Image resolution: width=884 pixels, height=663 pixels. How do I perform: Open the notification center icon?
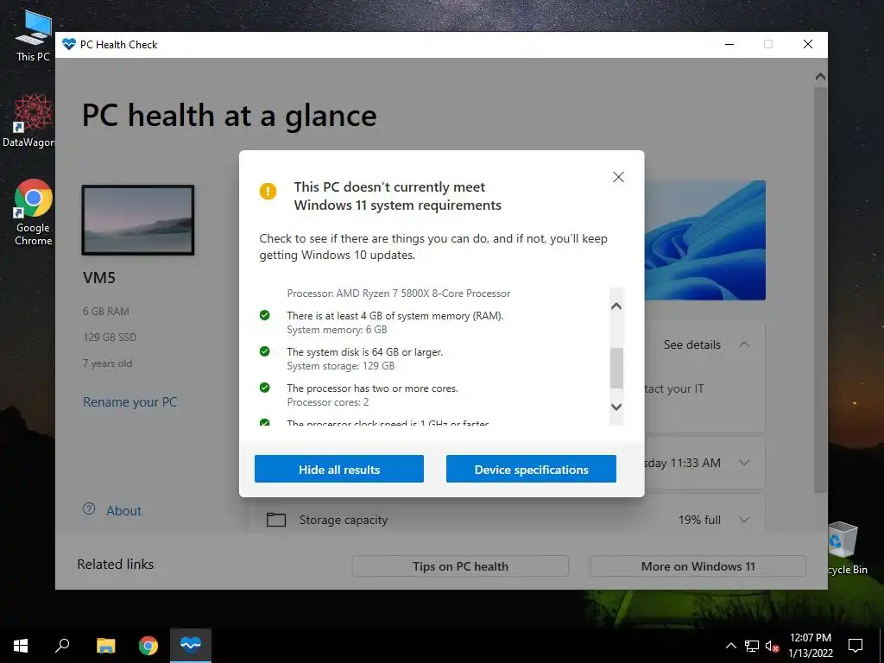pos(856,646)
